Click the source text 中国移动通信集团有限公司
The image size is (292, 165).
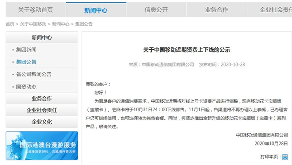(168, 65)
